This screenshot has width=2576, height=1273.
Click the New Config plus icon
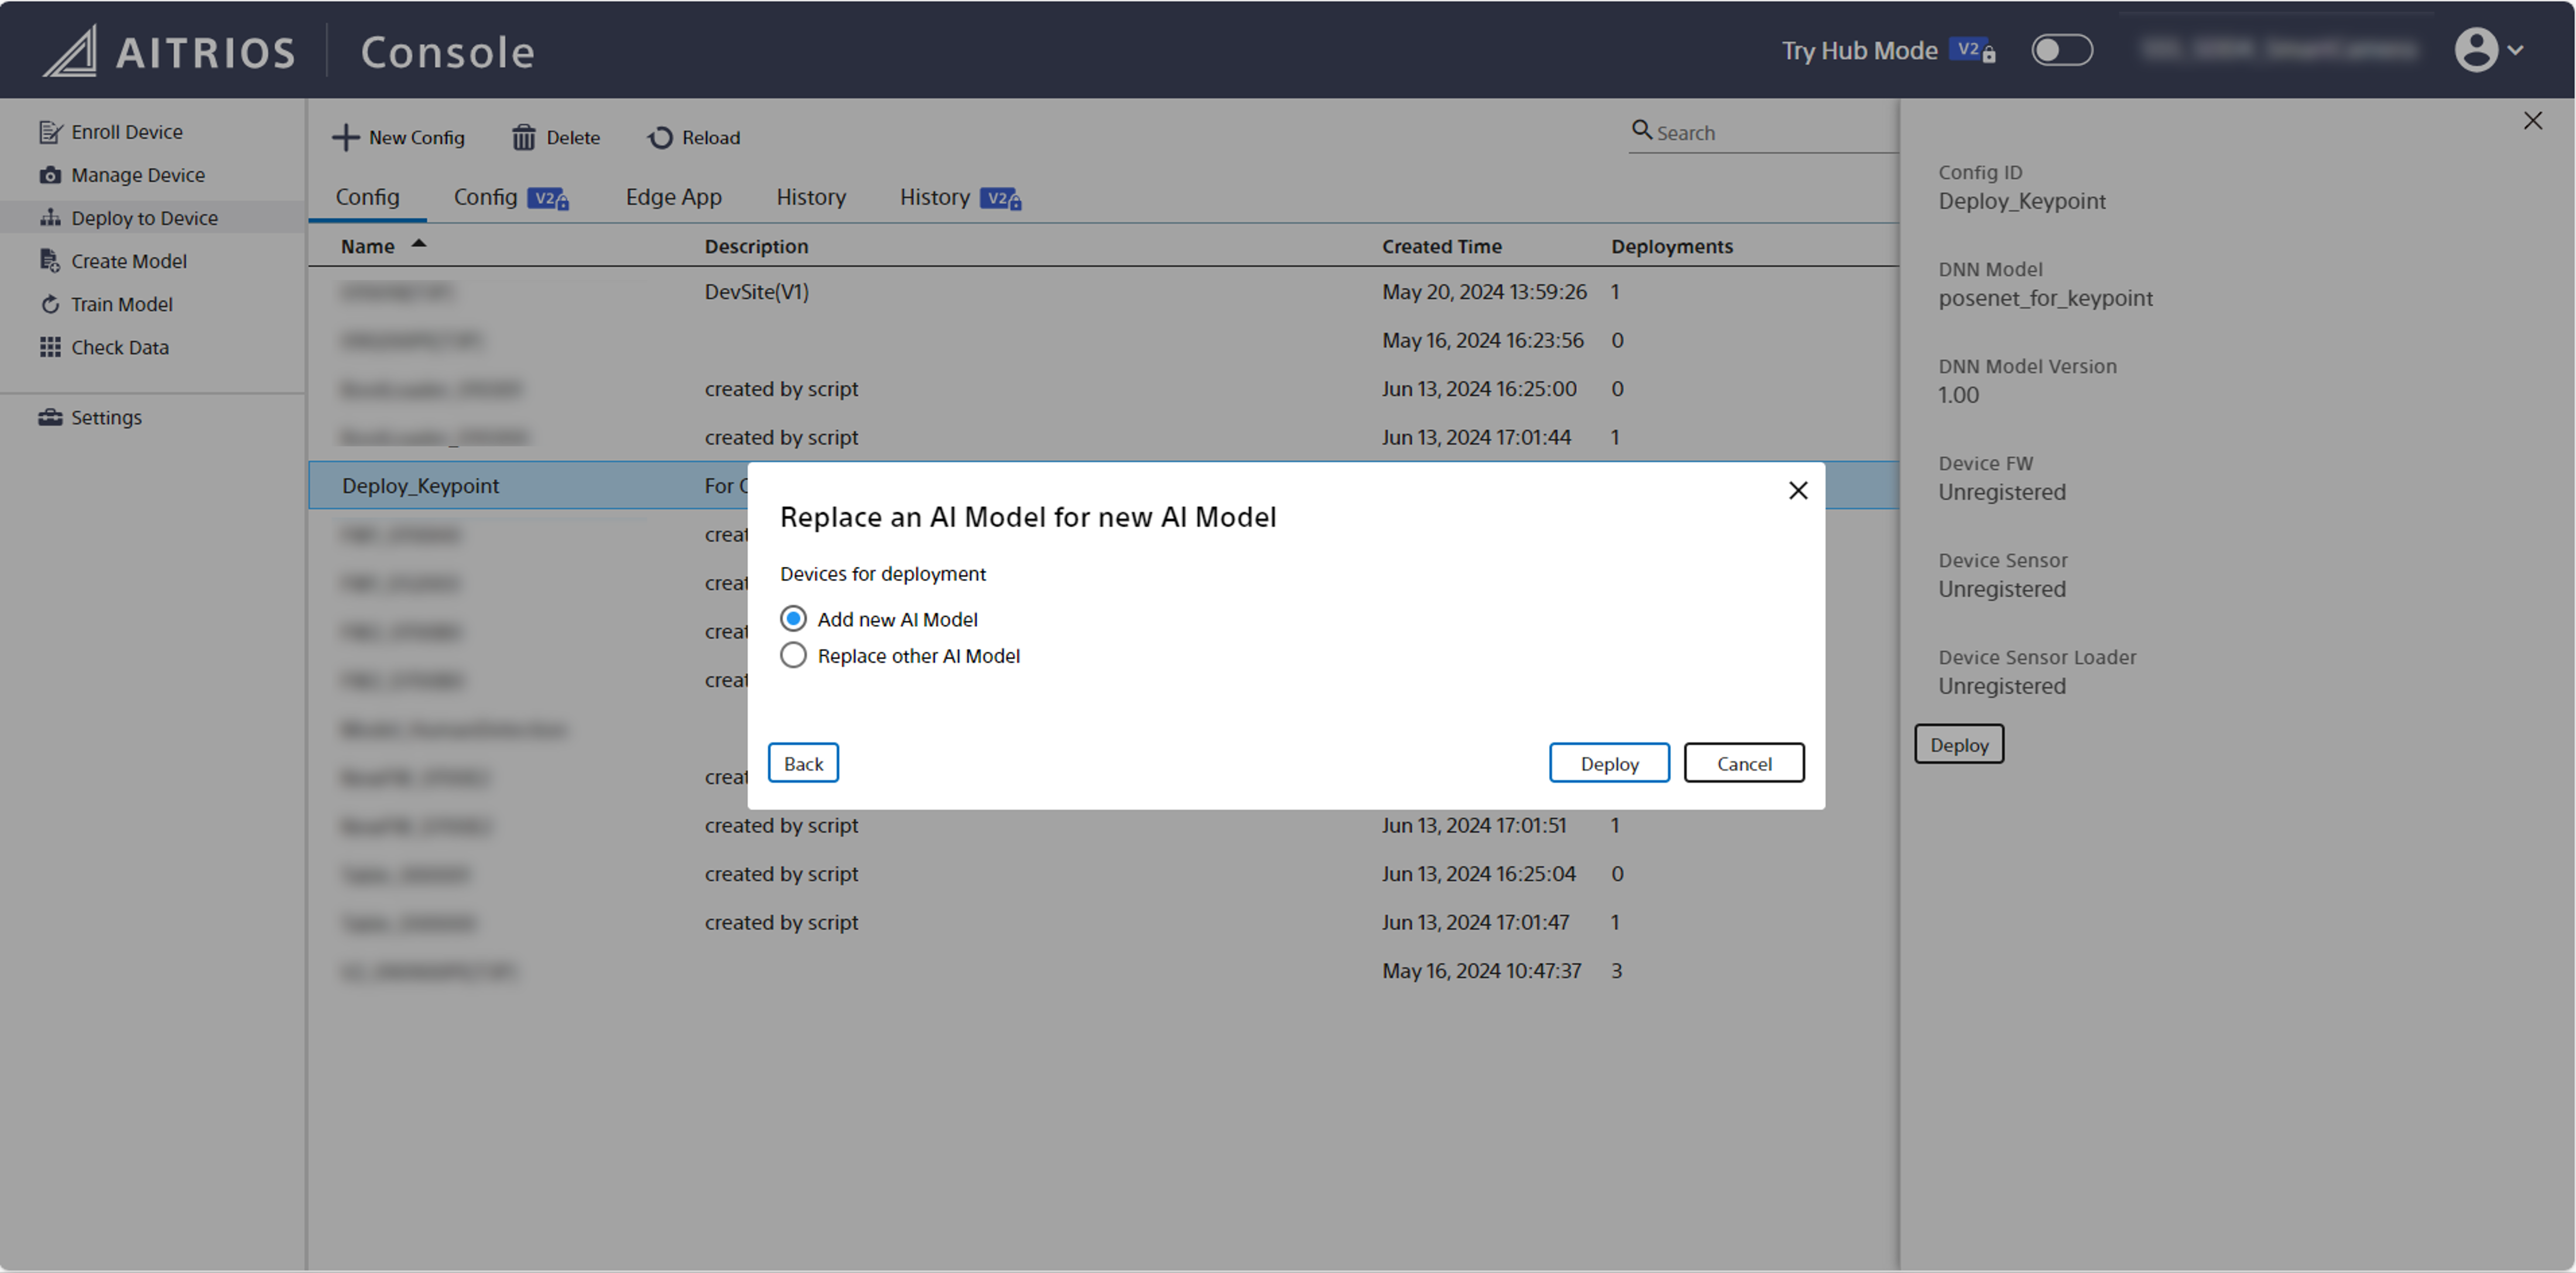coord(345,138)
